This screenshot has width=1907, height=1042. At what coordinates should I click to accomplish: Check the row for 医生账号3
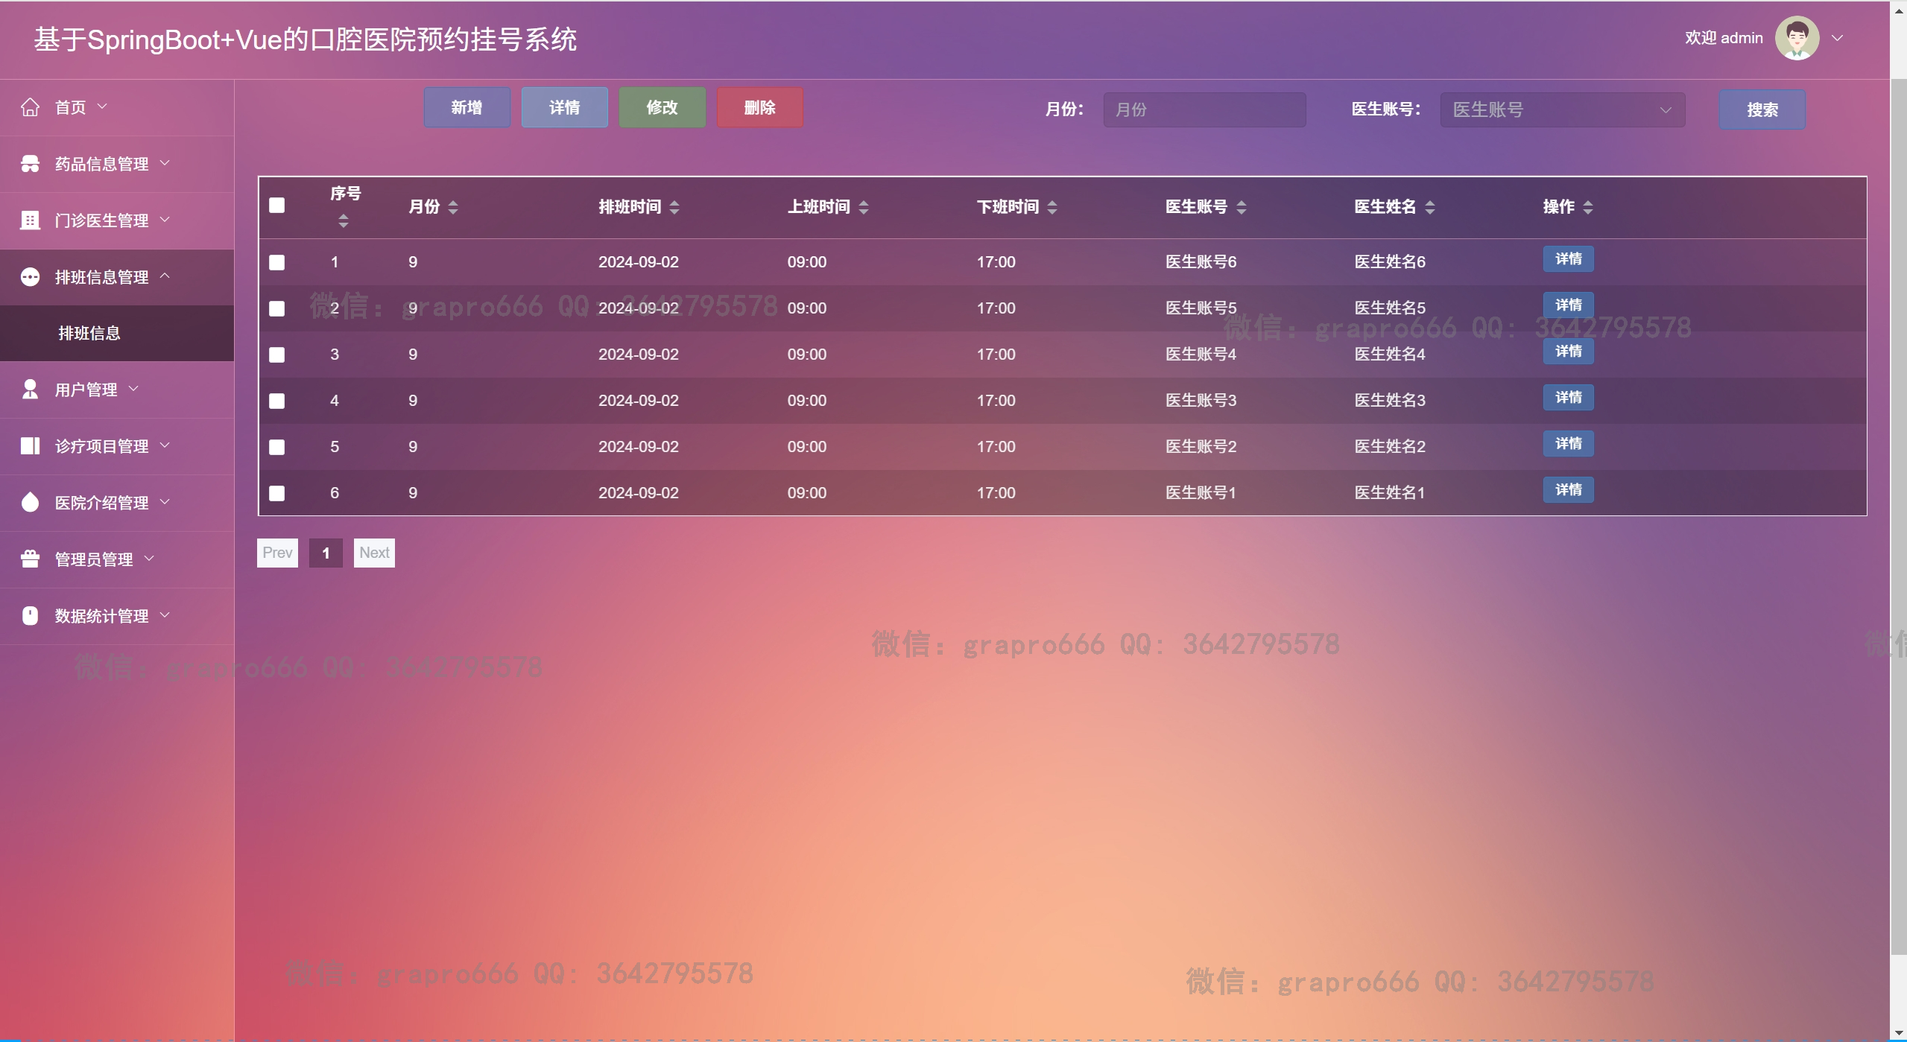(277, 401)
